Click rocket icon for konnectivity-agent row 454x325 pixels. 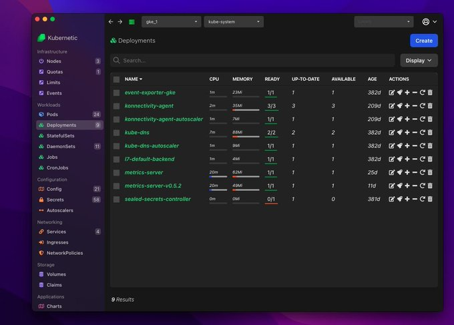point(399,106)
